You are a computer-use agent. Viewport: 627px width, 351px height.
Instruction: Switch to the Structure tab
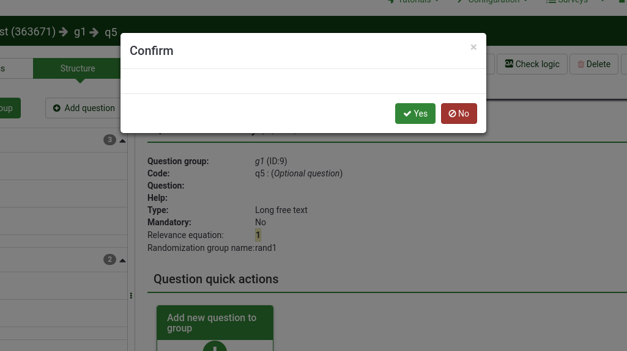(77, 68)
